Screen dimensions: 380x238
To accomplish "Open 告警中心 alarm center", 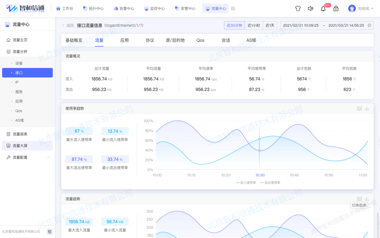I will point(124,8).
